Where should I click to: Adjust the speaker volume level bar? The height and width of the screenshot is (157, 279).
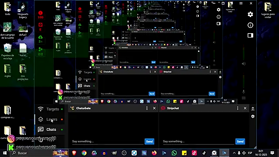[244, 52]
